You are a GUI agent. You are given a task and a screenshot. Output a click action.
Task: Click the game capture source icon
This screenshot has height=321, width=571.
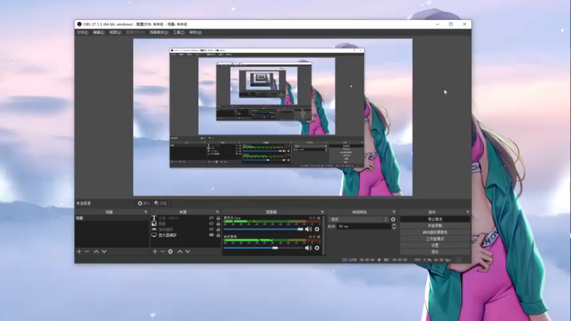click(x=154, y=229)
